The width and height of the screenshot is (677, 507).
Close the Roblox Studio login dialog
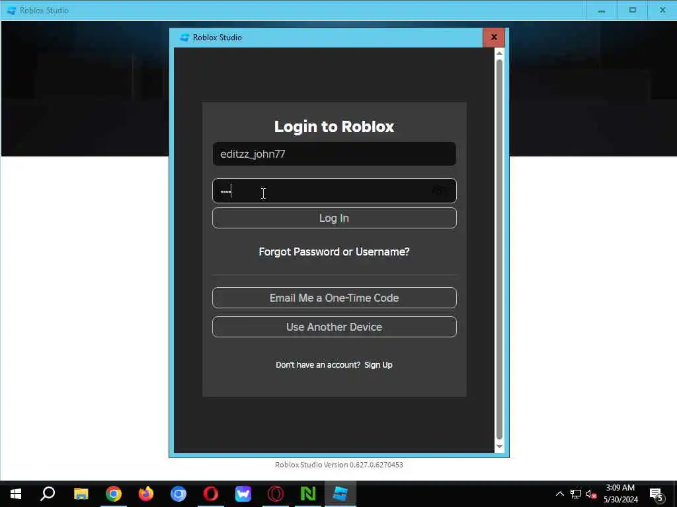[x=494, y=38]
